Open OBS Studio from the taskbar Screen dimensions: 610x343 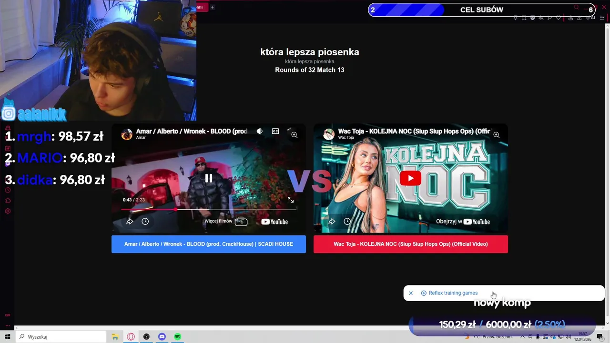coord(146,337)
